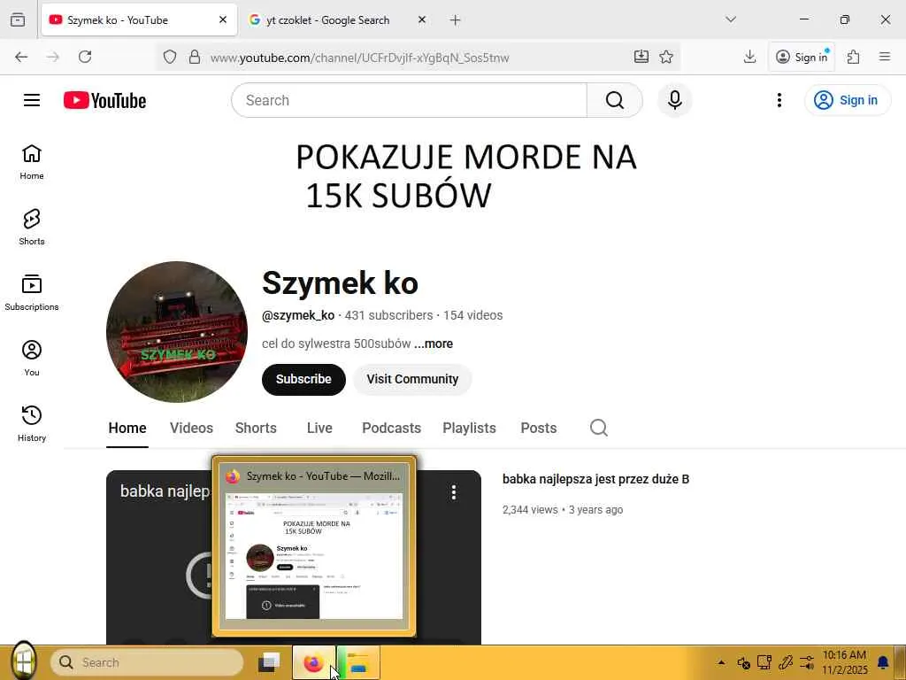This screenshot has width=906, height=680.
Task: Click the YouTube logo
Action: pos(104,100)
